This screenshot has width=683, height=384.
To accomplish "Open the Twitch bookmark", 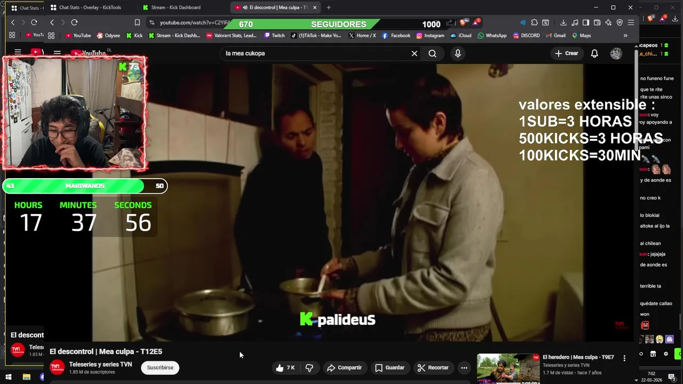I will pyautogui.click(x=274, y=36).
